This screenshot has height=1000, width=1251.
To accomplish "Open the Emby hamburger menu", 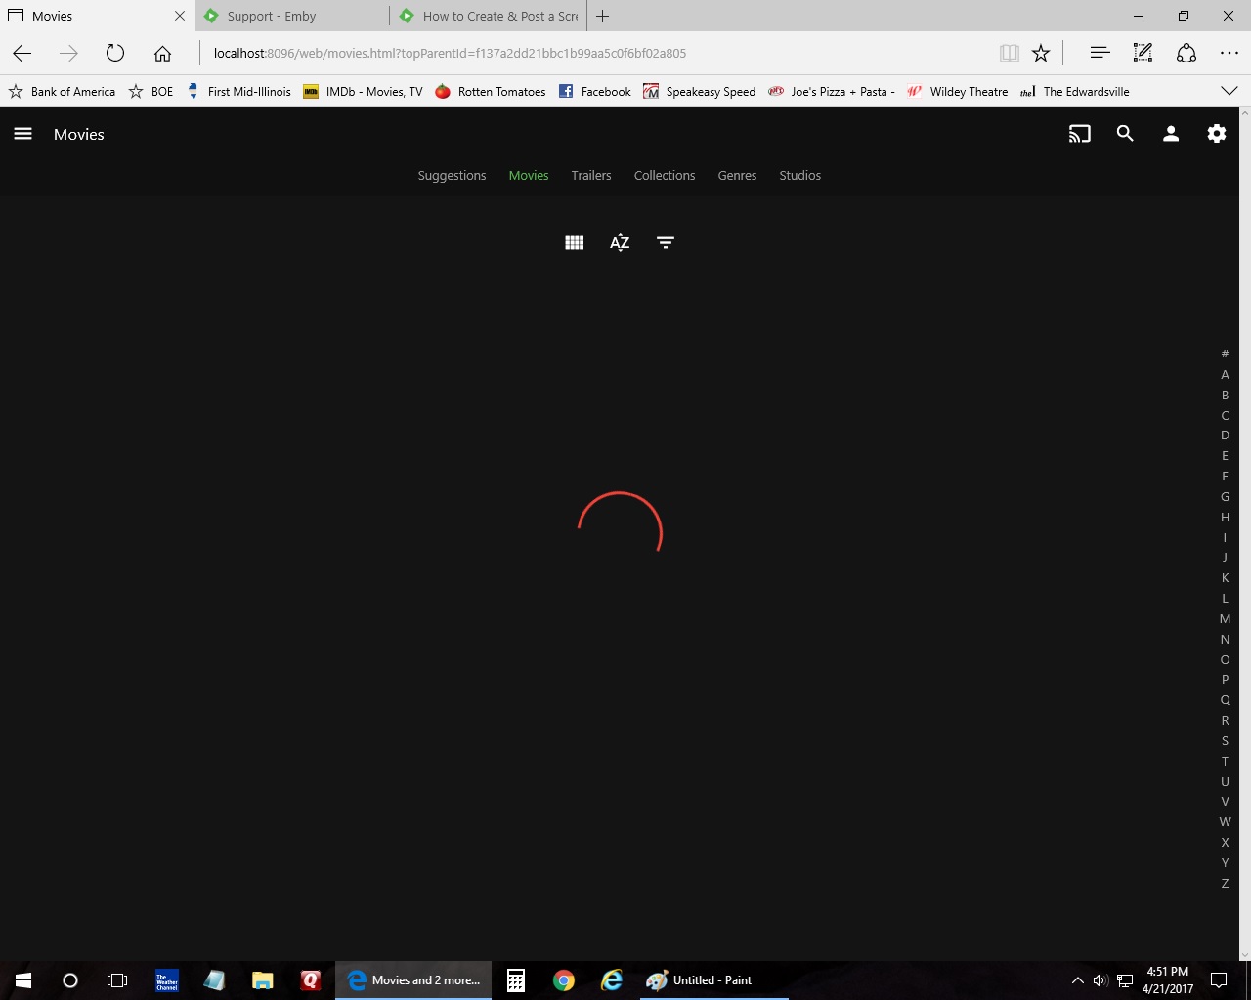I will click(23, 134).
